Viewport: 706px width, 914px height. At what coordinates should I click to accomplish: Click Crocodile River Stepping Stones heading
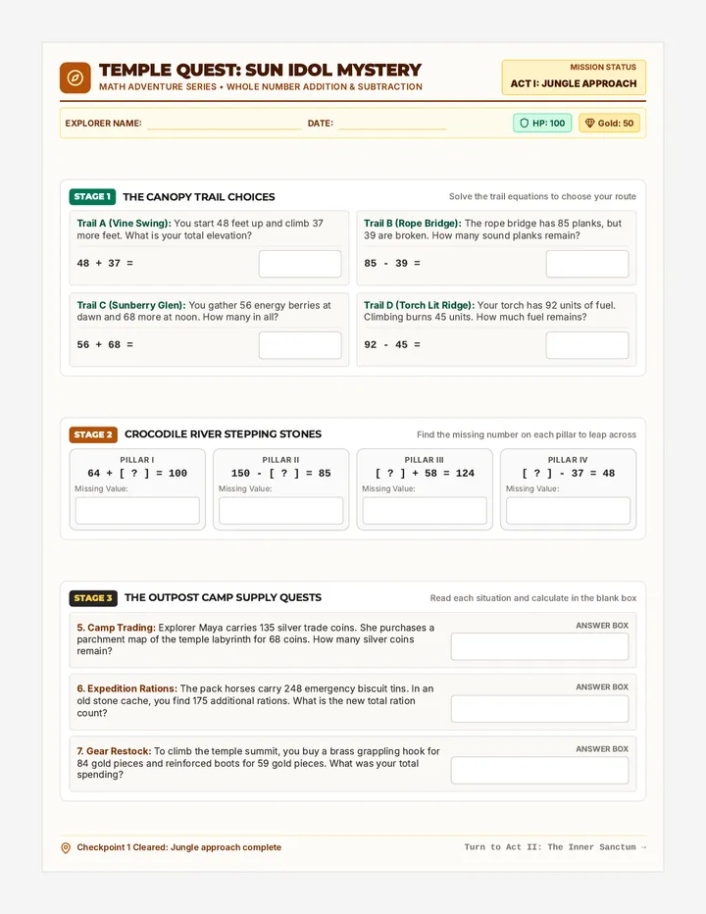pyautogui.click(x=224, y=434)
